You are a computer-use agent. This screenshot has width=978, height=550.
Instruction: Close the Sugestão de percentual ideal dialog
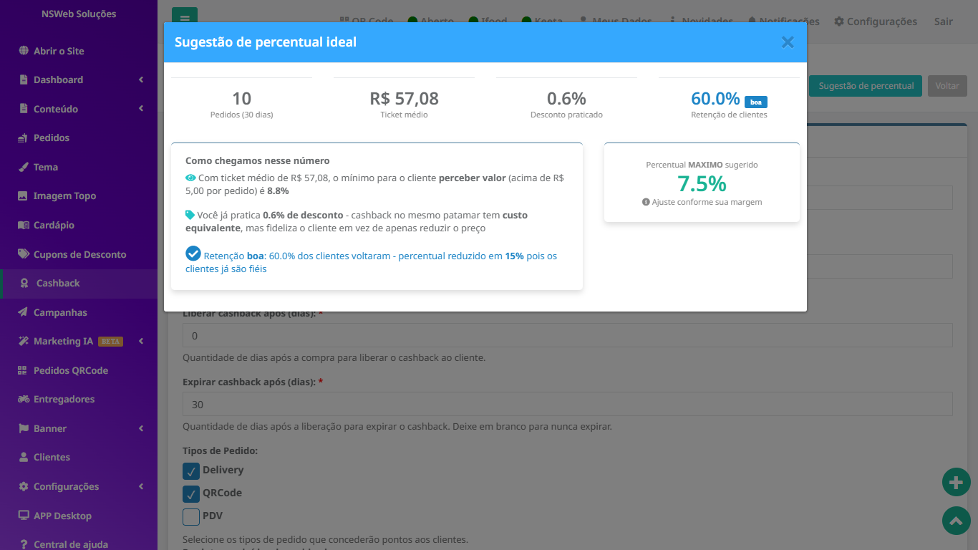click(x=788, y=42)
